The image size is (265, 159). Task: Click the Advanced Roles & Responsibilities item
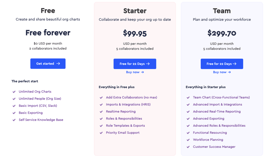[x=219, y=126]
